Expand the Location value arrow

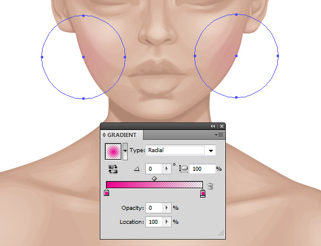click(x=167, y=222)
